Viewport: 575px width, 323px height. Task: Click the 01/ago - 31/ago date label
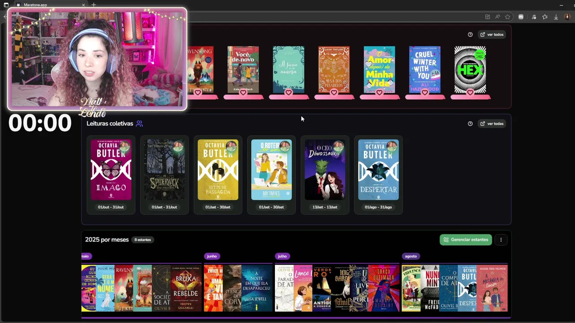[378, 207]
